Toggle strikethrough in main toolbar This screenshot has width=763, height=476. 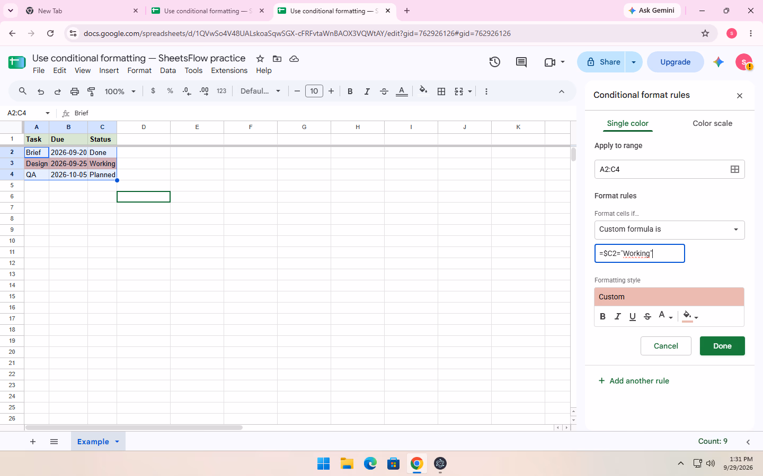click(384, 91)
